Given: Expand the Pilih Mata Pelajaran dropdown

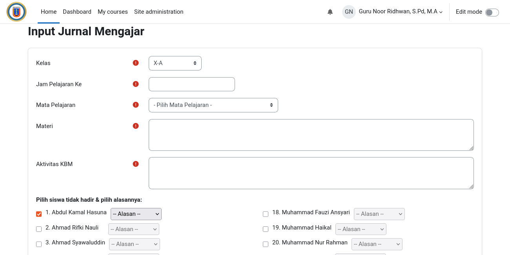Looking at the screenshot, I should coord(213,105).
